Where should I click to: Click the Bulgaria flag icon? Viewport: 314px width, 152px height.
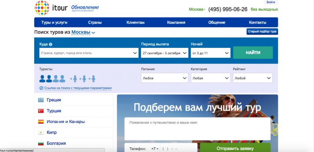pyautogui.click(x=41, y=143)
